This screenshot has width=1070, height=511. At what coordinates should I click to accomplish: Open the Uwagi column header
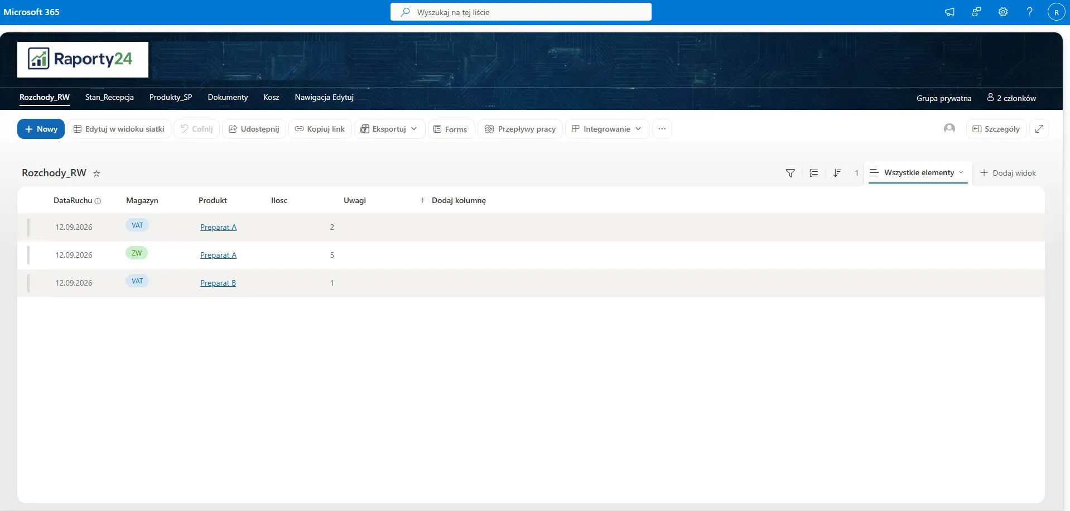coord(355,200)
